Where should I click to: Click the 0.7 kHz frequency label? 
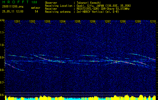pos(2,83)
